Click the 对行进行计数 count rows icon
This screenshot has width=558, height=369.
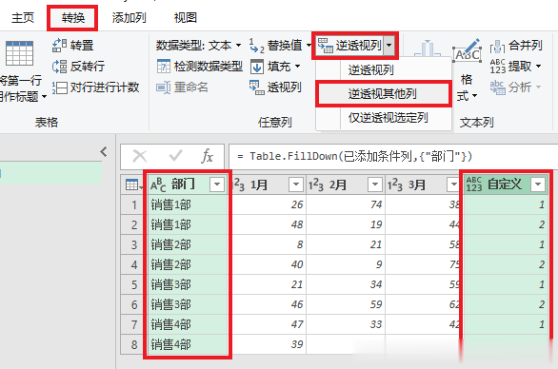[59, 87]
